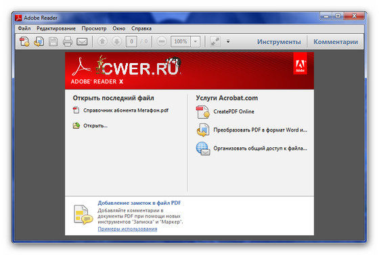Open the Файл menu
This screenshot has width=379, height=255.
point(24,28)
